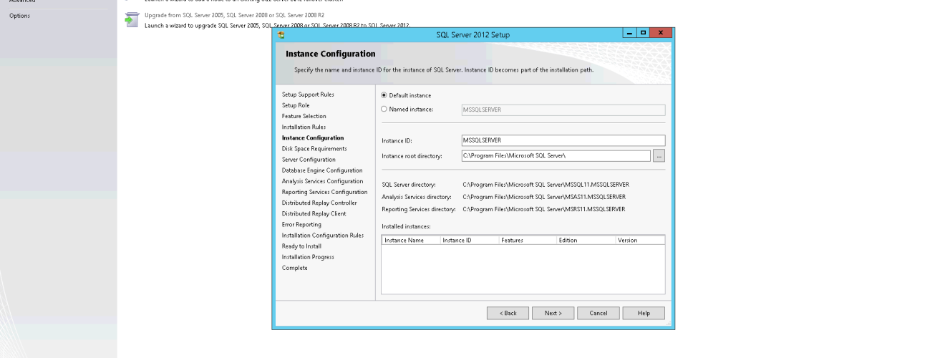Click the Installation Configuration Rules step
Viewport: 945px width, 358px height.
[323, 235]
